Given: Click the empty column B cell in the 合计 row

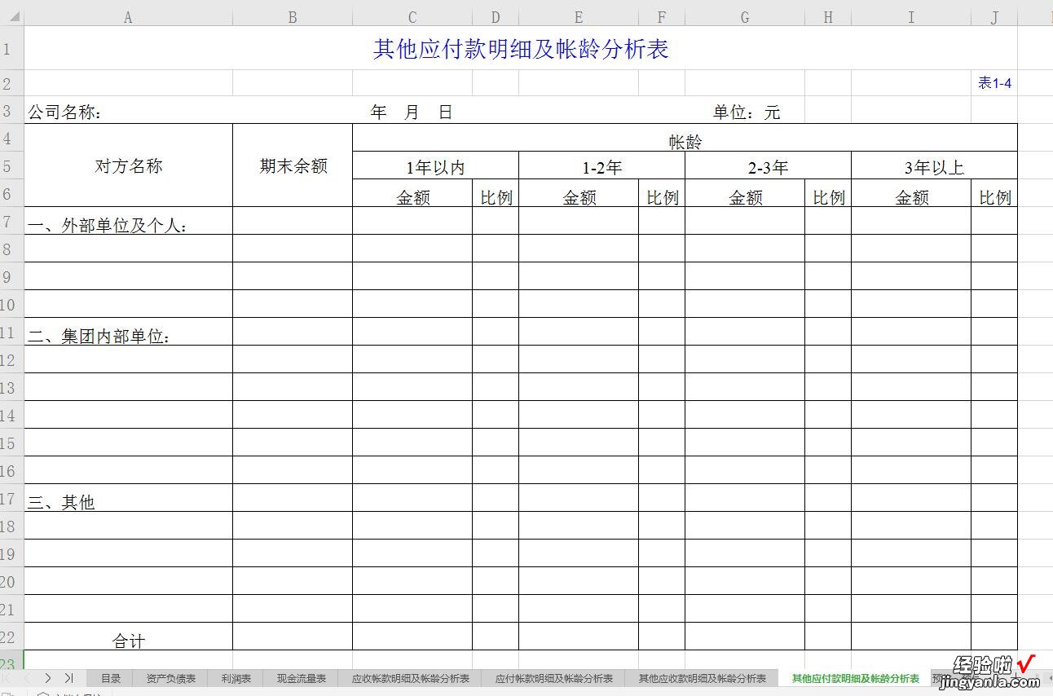Looking at the screenshot, I should click(x=293, y=637).
